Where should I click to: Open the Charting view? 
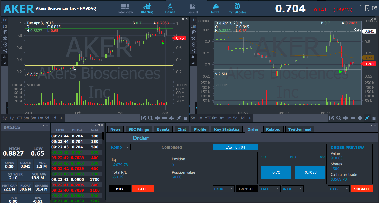[x=147, y=9]
